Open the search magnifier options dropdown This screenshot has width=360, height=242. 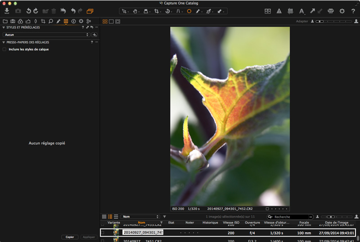(270, 217)
